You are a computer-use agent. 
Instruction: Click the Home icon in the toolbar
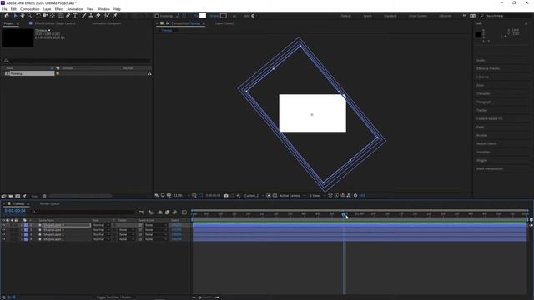tap(7, 16)
